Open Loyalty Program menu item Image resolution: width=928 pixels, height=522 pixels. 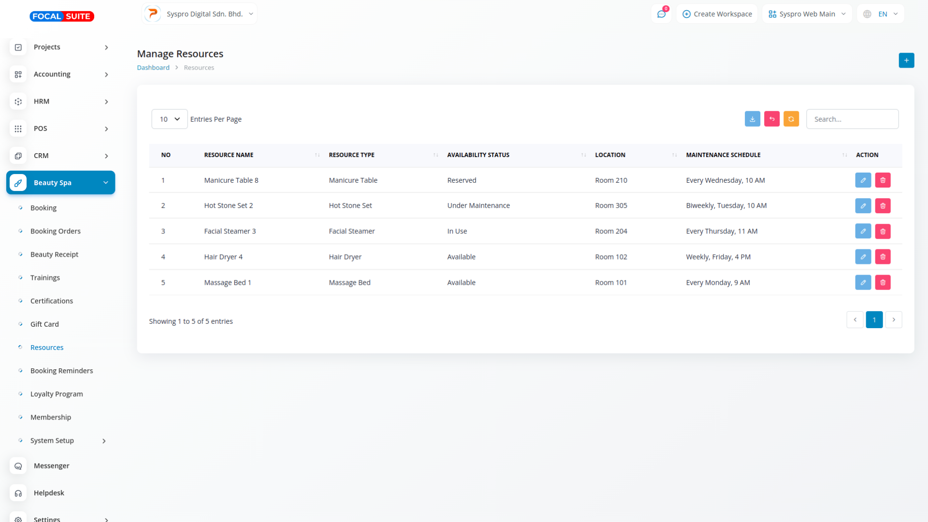pos(57,394)
